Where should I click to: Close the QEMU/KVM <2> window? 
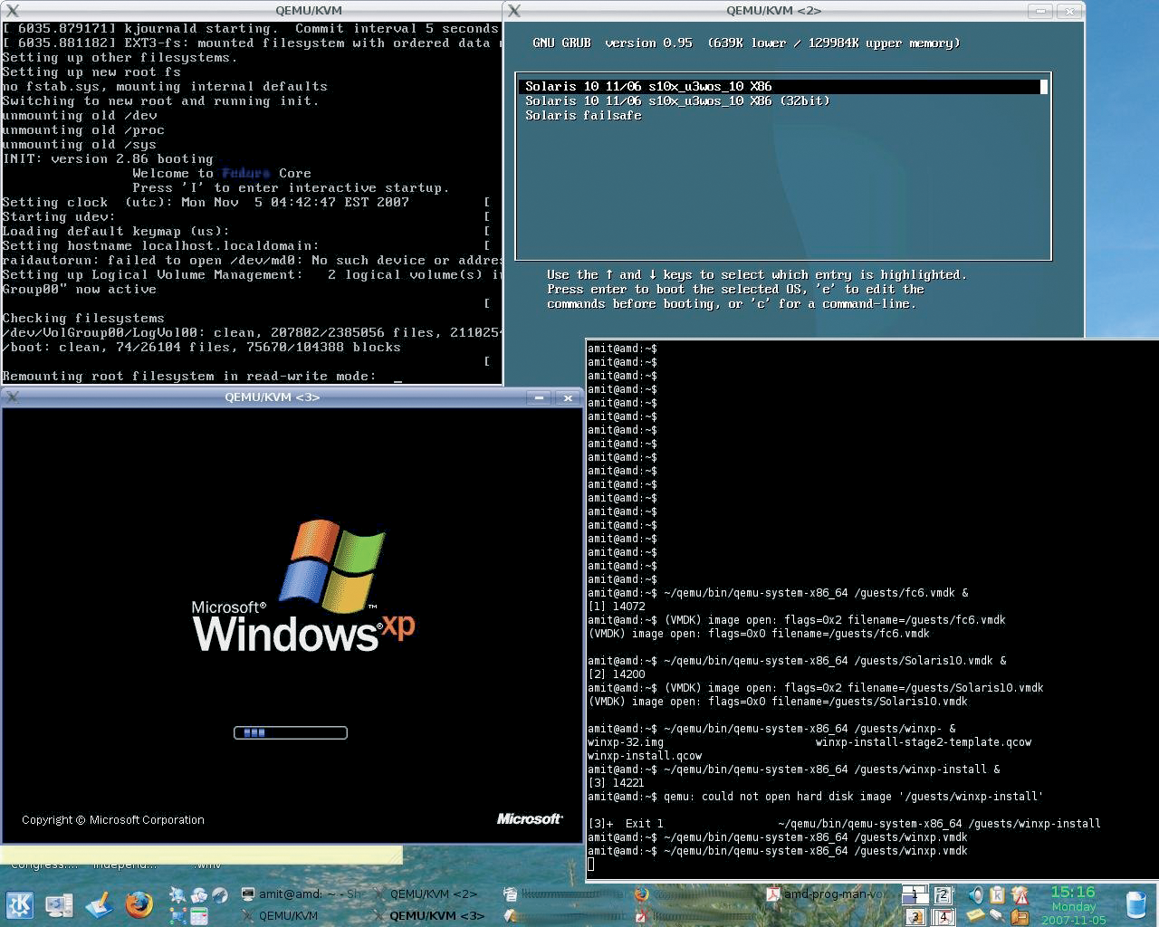pos(1069,11)
